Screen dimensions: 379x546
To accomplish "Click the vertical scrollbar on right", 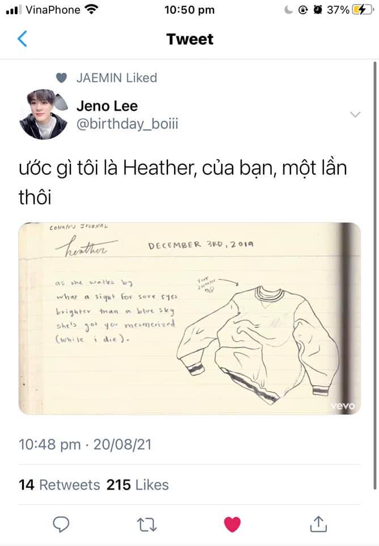I will 375,275.
